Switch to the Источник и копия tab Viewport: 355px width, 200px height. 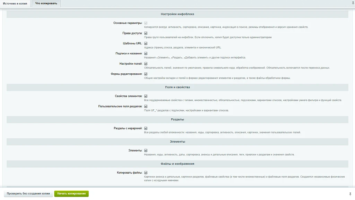[x=15, y=3]
